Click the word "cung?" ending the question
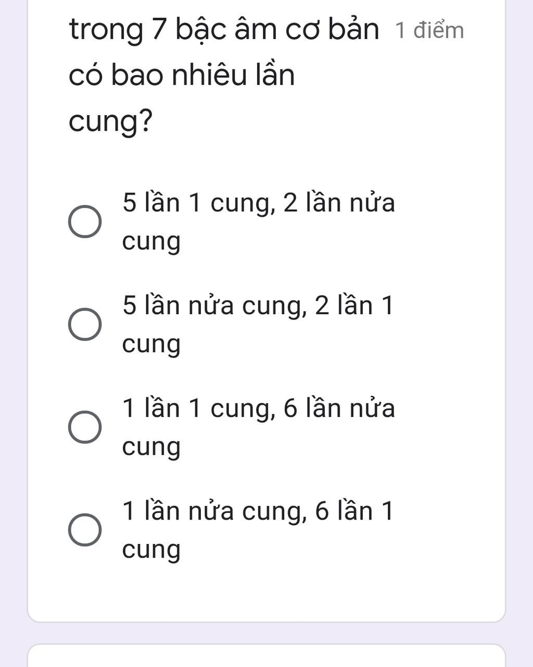This screenshot has width=533, height=667. pos(111,121)
